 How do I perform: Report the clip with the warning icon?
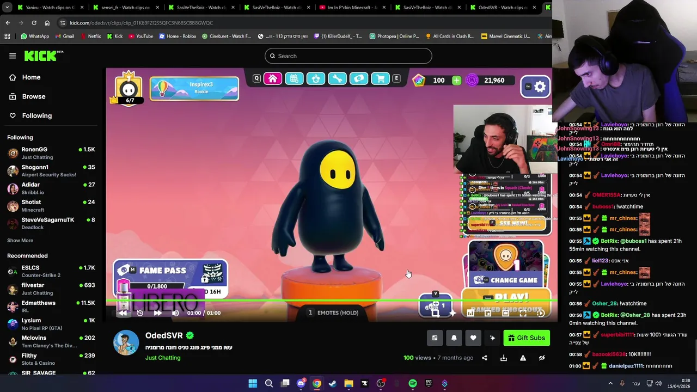[x=523, y=358]
